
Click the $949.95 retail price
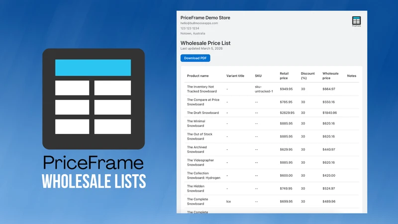(286, 89)
